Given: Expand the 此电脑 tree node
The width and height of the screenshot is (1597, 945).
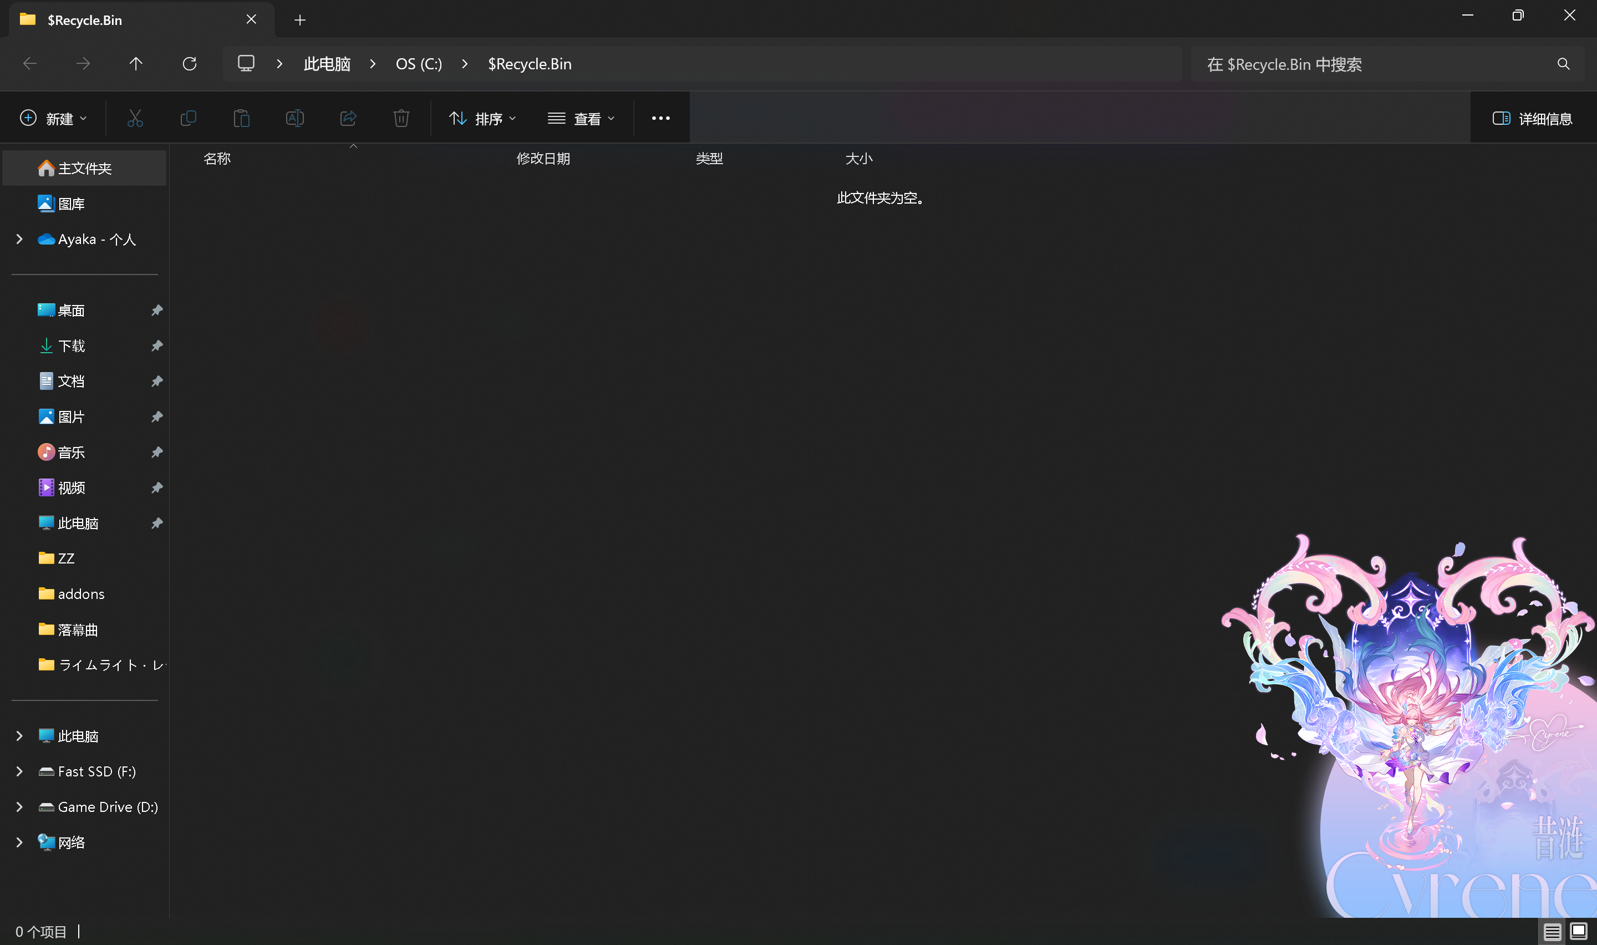Looking at the screenshot, I should (19, 736).
